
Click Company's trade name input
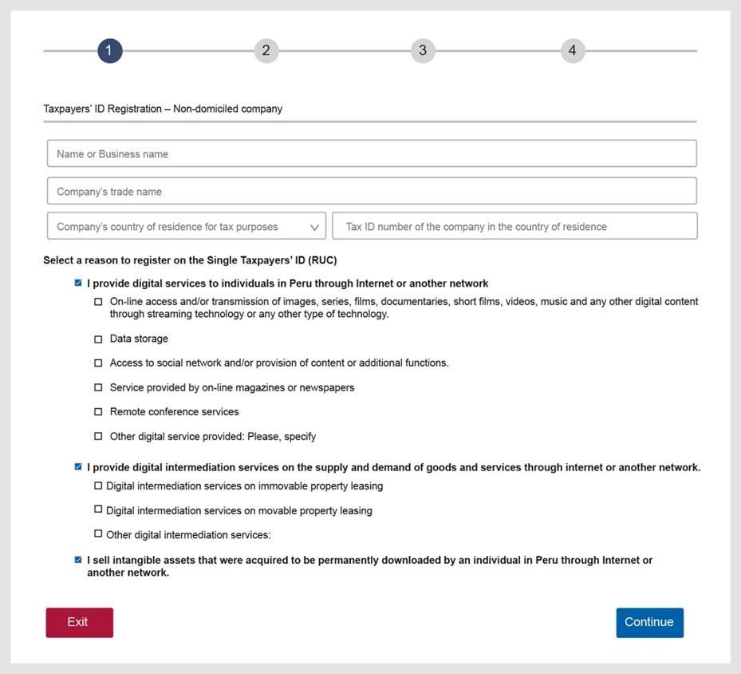coord(372,191)
